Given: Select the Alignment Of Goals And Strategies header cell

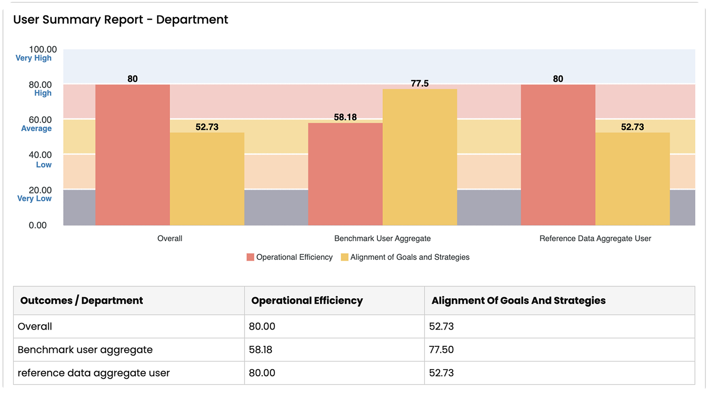Looking at the screenshot, I should (519, 300).
